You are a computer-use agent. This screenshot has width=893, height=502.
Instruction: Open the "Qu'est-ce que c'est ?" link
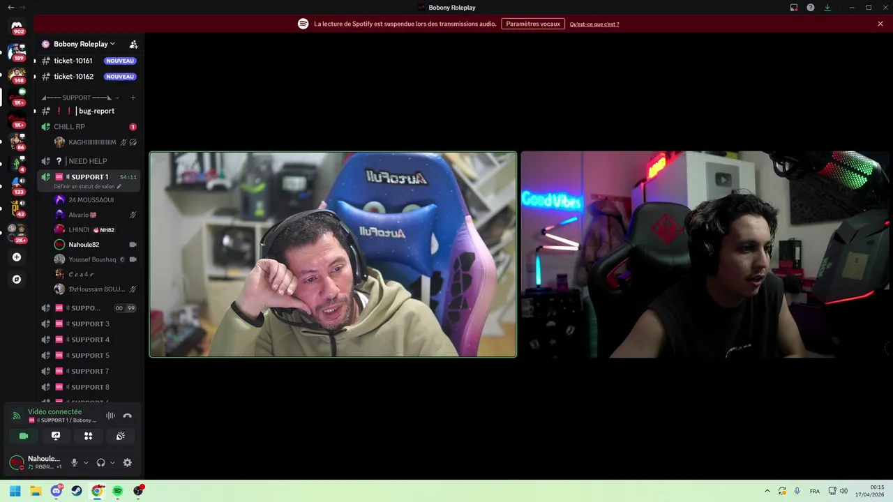(594, 24)
